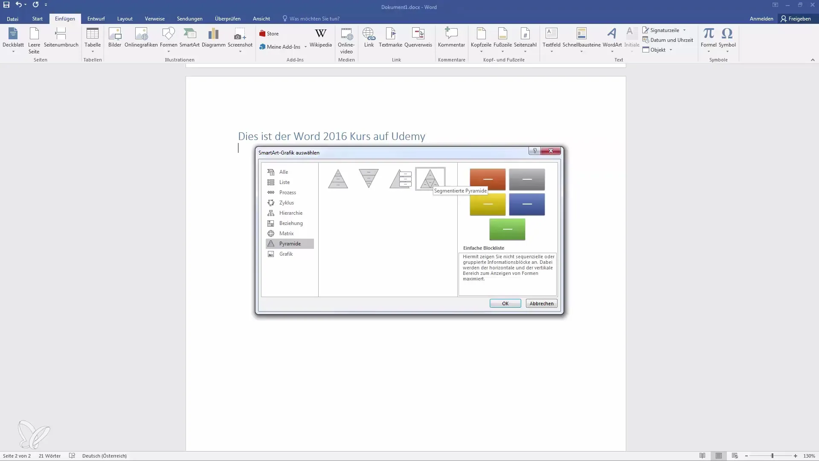
Task: Open the Tabelle insert menu
Action: pyautogui.click(x=93, y=40)
